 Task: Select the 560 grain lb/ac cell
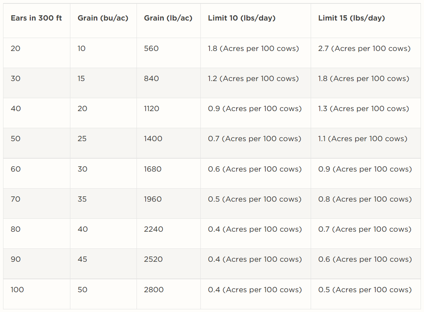(x=151, y=49)
